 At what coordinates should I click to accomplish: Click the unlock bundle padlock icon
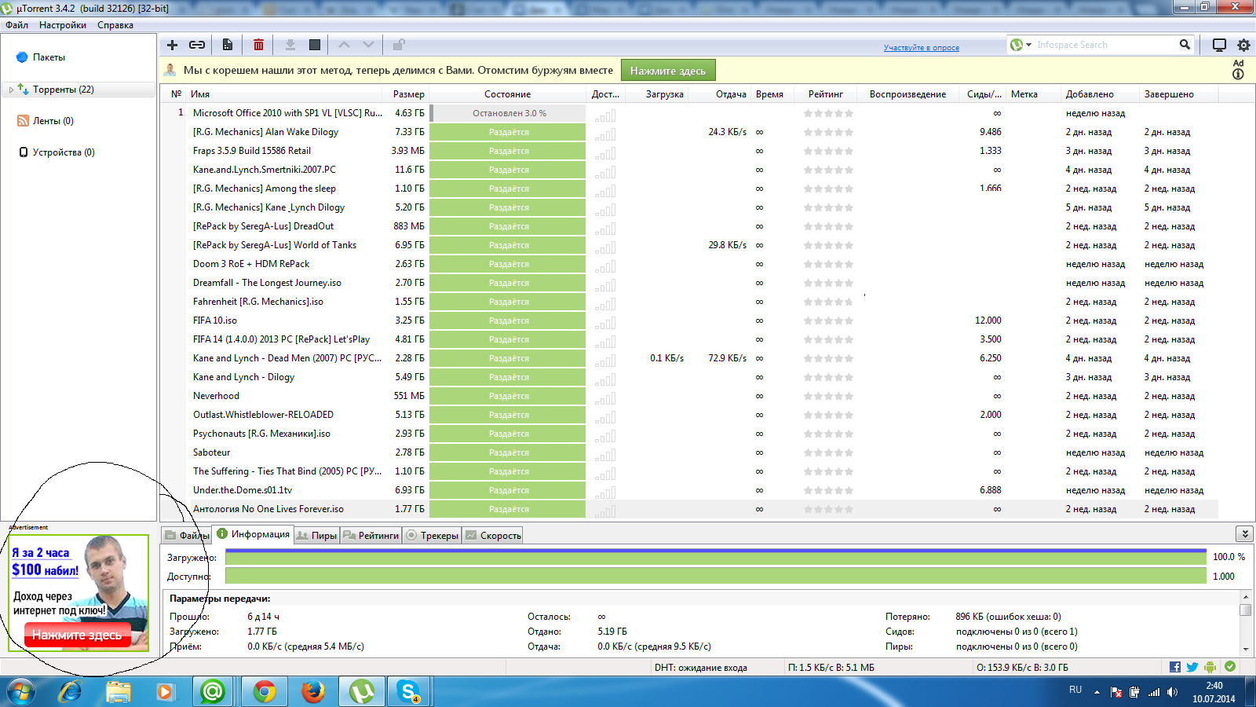click(x=399, y=45)
